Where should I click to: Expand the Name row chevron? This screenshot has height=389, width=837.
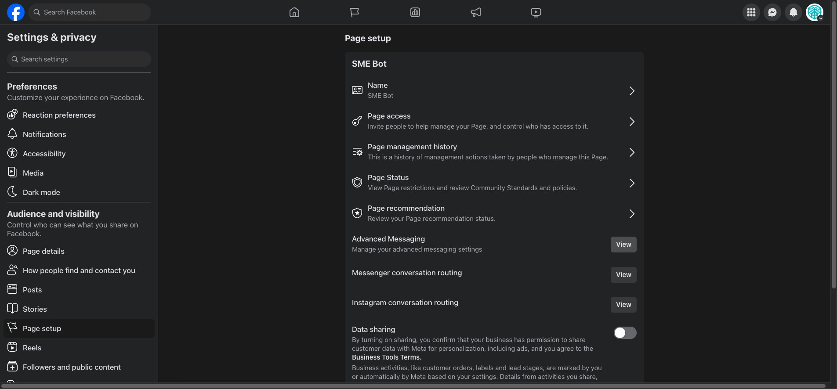pos(632,91)
